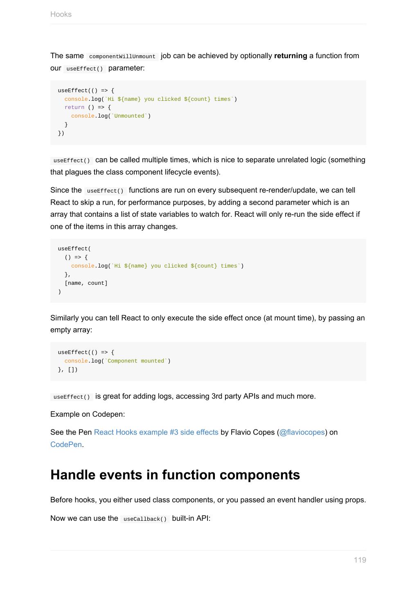Click the Hooks page header text
417x590 pixels.
click(x=61, y=14)
